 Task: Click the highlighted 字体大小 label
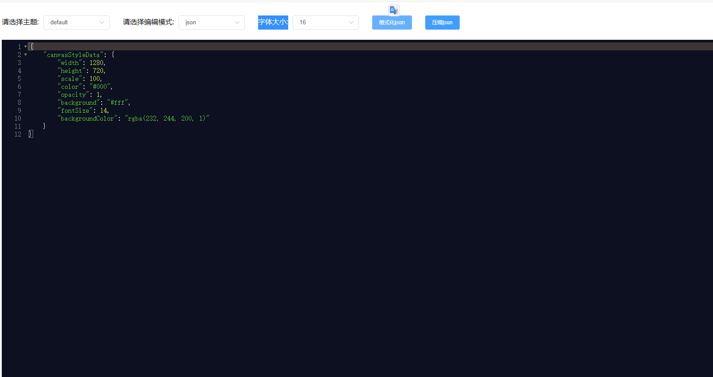[x=273, y=22]
